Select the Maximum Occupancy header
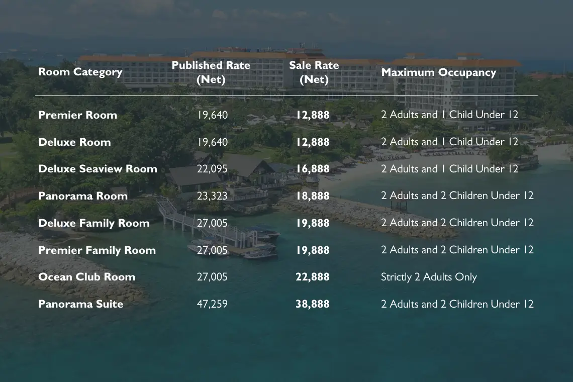Screen dimensions: 573x382 coord(438,72)
